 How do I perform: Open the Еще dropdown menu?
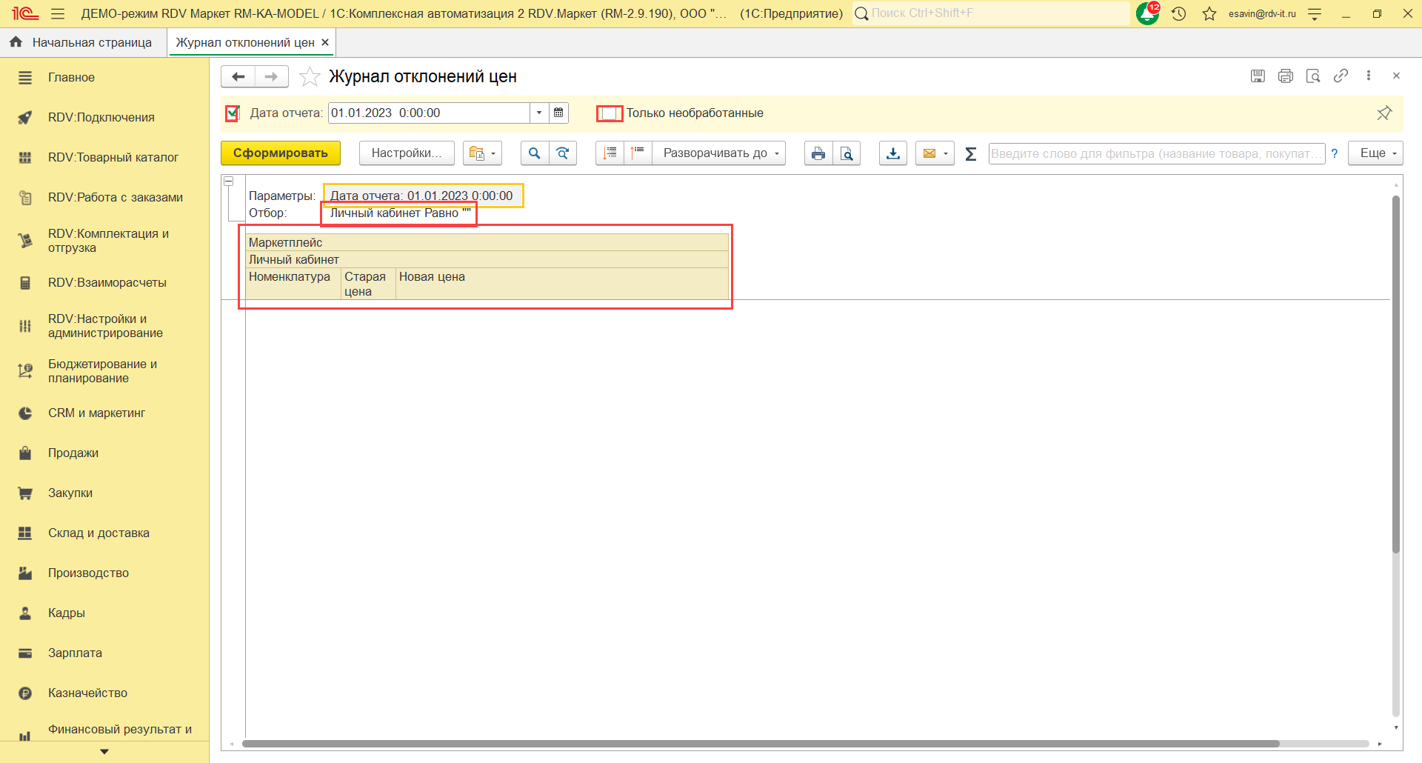pyautogui.click(x=1375, y=153)
